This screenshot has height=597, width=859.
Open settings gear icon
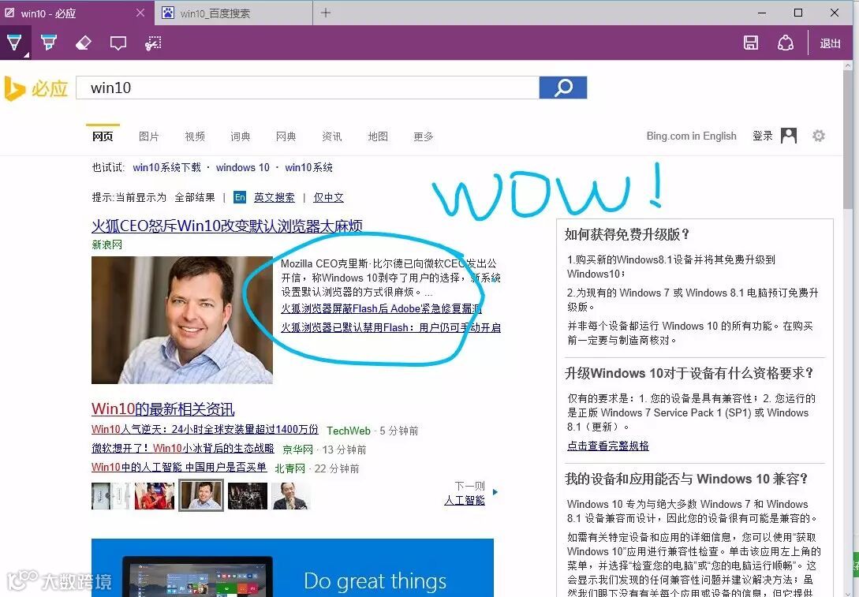(x=819, y=136)
